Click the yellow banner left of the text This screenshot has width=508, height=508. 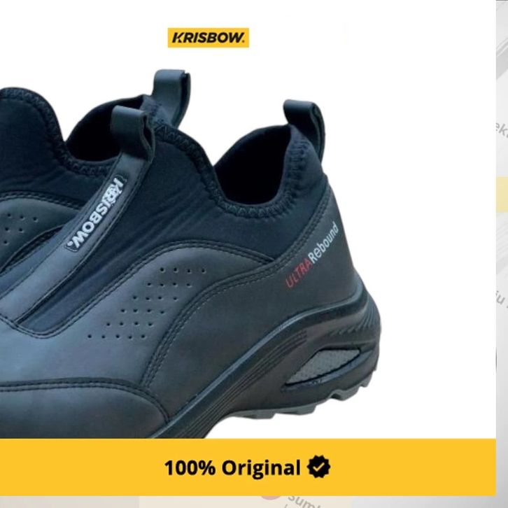pos(81,467)
